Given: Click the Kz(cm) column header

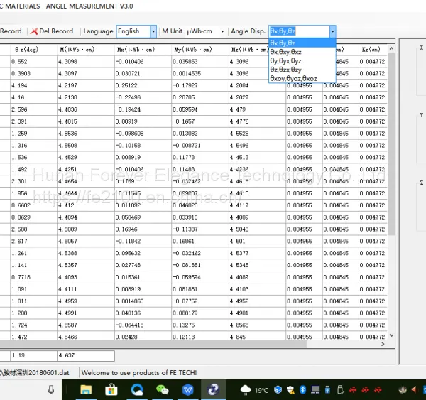Looking at the screenshot, I should click(x=373, y=50).
